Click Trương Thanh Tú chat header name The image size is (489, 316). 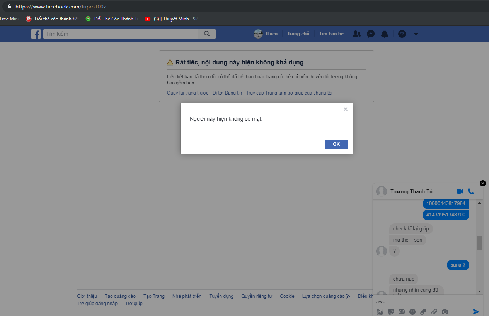411,192
